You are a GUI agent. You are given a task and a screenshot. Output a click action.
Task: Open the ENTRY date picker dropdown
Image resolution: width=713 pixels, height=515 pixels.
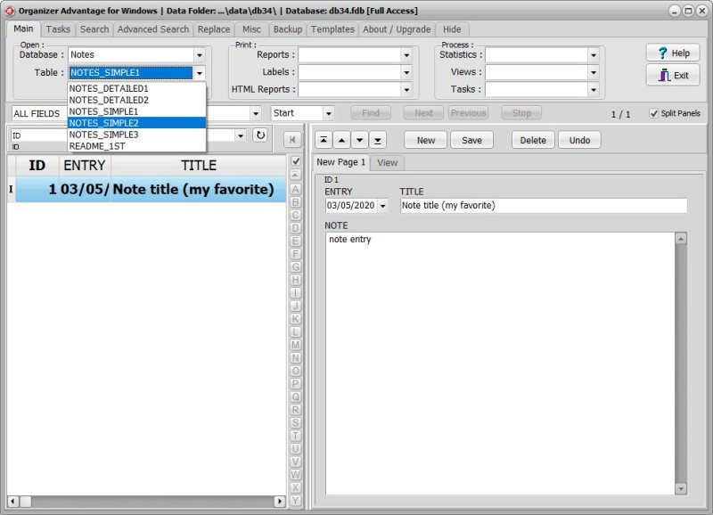pos(383,206)
